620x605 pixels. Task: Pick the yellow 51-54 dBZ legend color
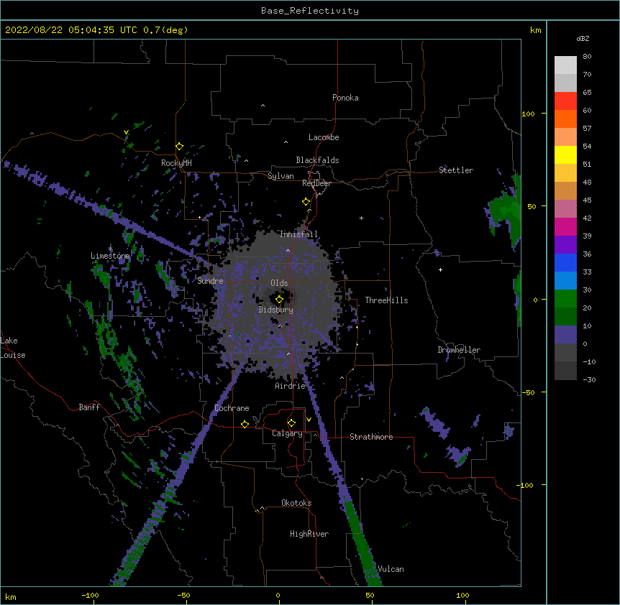pos(565,154)
